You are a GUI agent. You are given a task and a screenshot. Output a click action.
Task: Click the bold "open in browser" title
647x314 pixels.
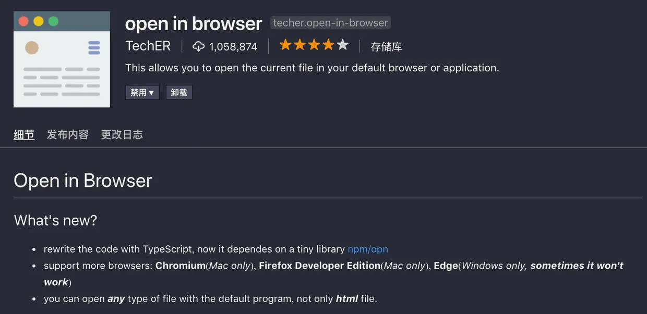point(194,23)
